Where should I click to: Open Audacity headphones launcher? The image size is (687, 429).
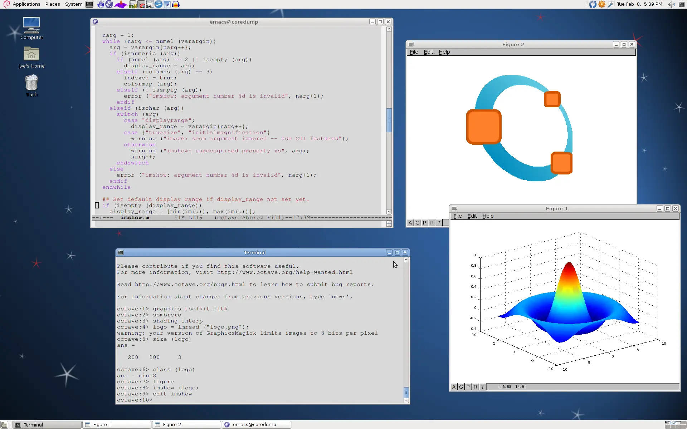(176, 4)
